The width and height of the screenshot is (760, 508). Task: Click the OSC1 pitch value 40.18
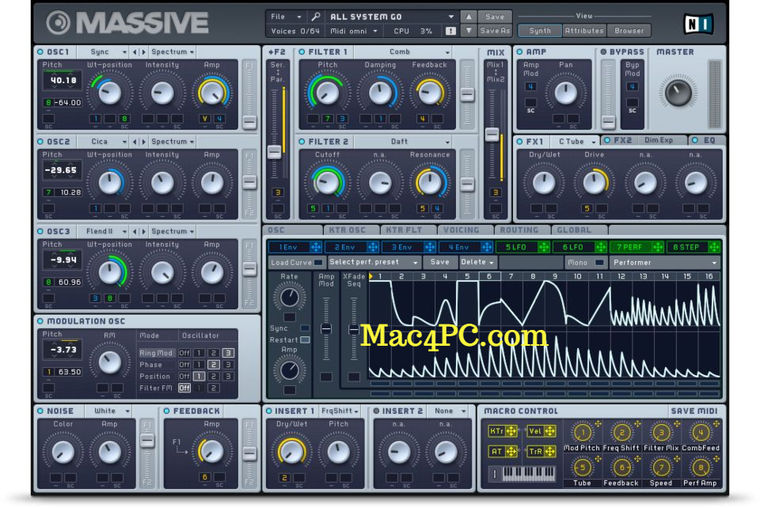(x=63, y=81)
